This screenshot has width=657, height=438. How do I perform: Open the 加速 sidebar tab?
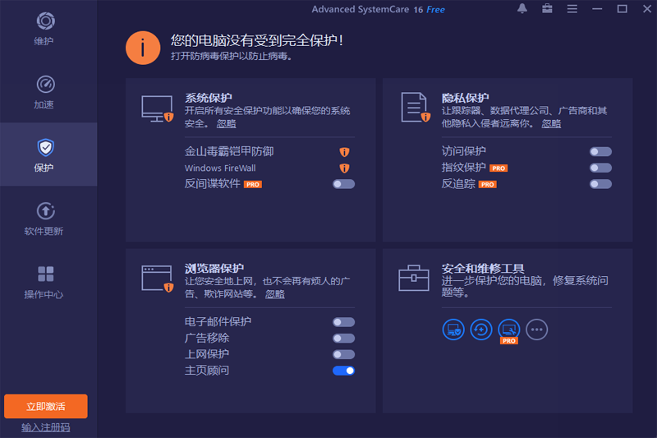point(44,92)
